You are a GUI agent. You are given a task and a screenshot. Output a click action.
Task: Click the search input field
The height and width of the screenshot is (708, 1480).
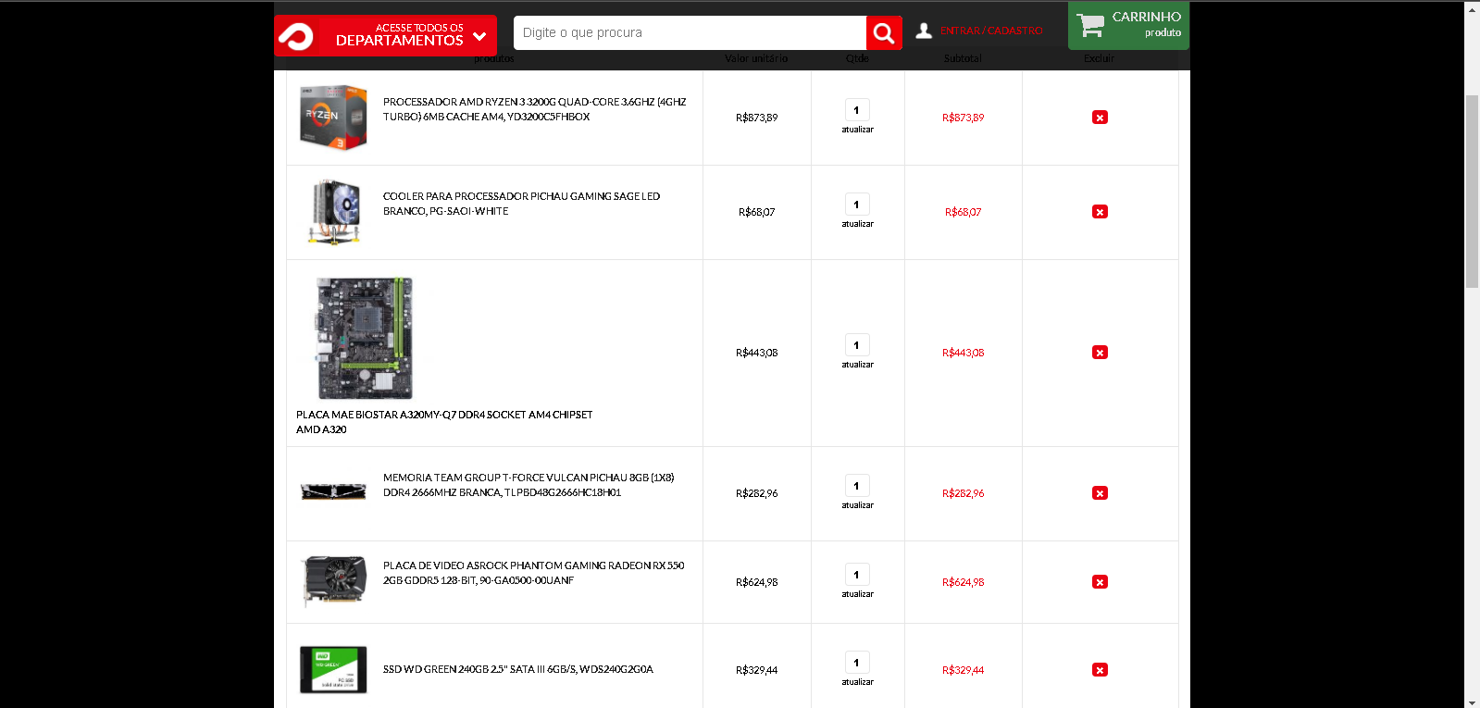(690, 32)
